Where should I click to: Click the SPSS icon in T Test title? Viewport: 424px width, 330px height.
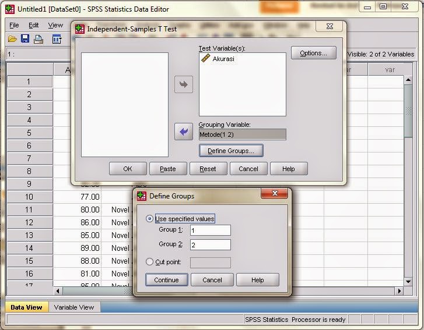(80, 29)
